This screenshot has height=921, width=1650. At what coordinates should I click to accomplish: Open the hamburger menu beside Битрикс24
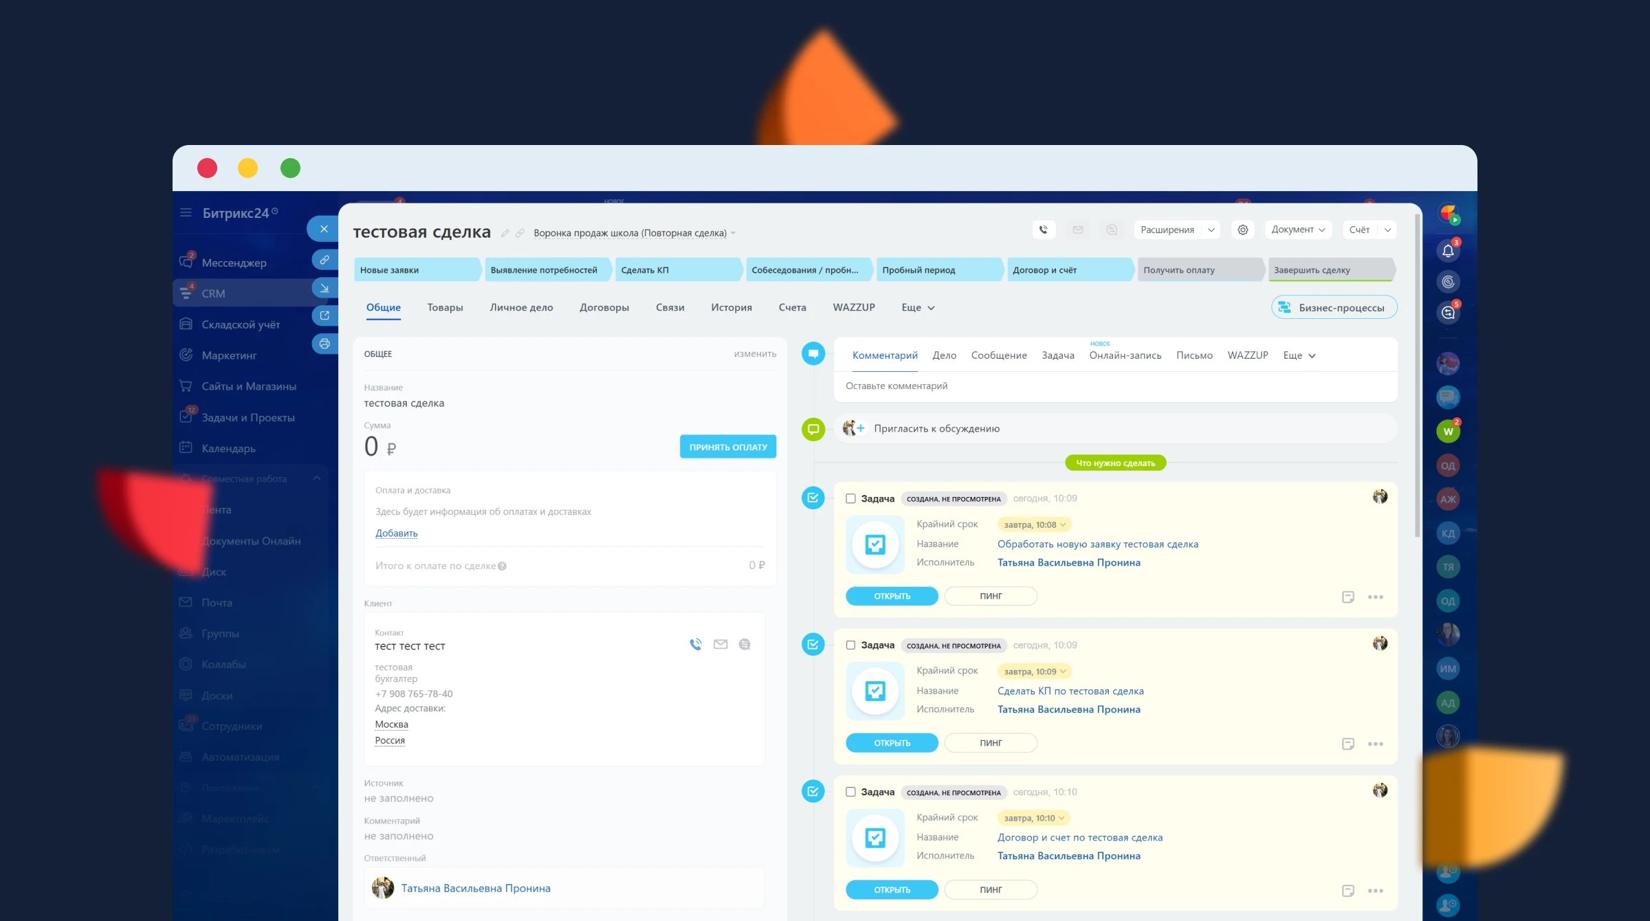[x=186, y=212]
